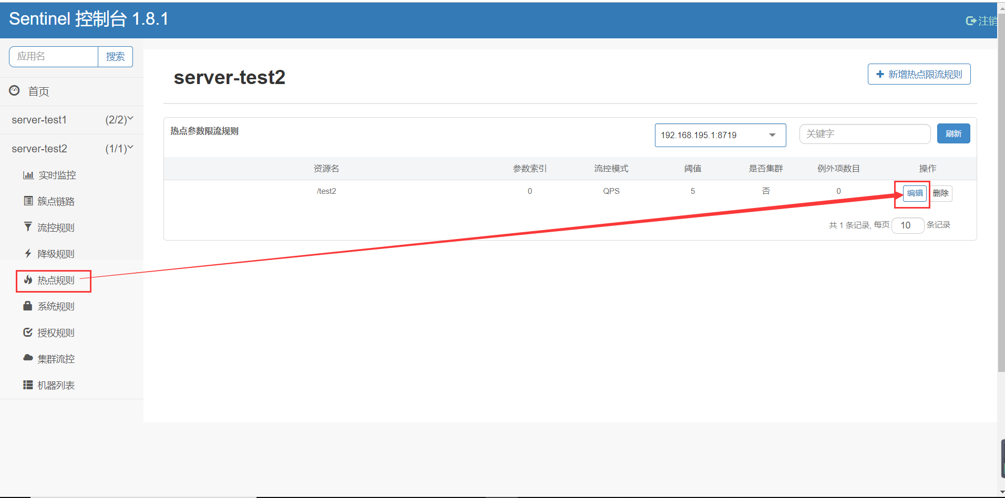Click the funnel icon for 流控规则

click(x=28, y=226)
